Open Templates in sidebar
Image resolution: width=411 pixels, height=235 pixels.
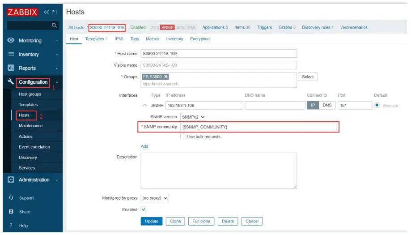pyautogui.click(x=28, y=105)
